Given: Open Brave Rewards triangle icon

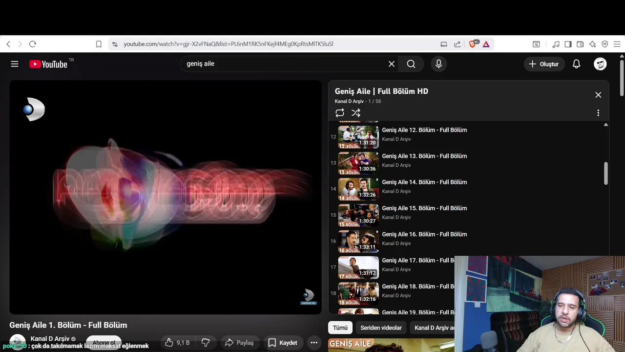Looking at the screenshot, I should [x=486, y=44].
